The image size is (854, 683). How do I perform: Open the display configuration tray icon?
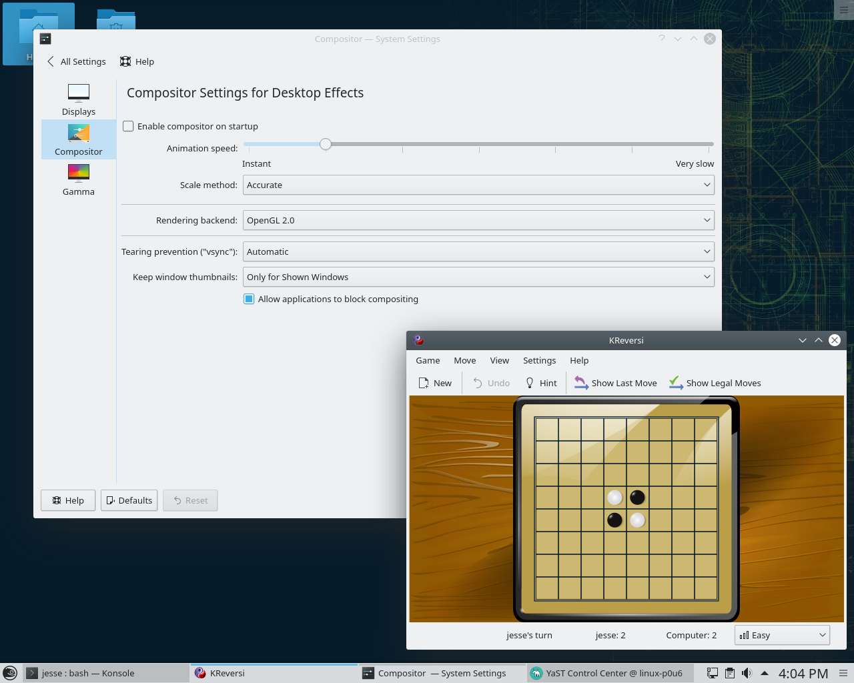tap(713, 673)
